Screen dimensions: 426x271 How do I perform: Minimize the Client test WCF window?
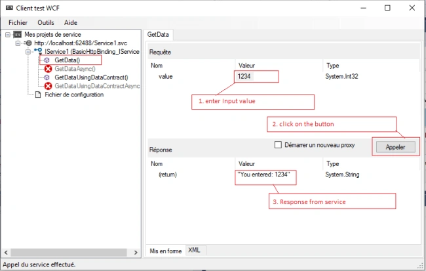(x=363, y=8)
